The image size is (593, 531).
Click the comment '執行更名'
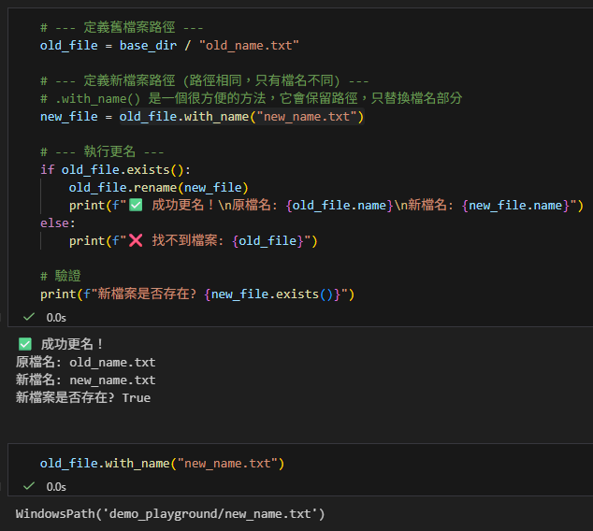[102, 151]
